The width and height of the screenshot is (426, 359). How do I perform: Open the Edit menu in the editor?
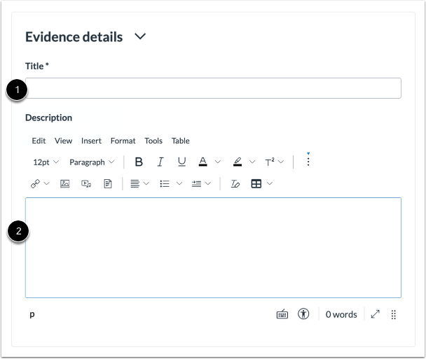point(39,141)
